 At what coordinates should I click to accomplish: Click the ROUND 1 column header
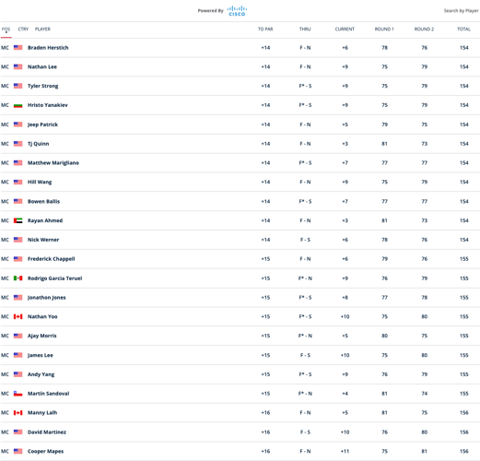coord(384,30)
